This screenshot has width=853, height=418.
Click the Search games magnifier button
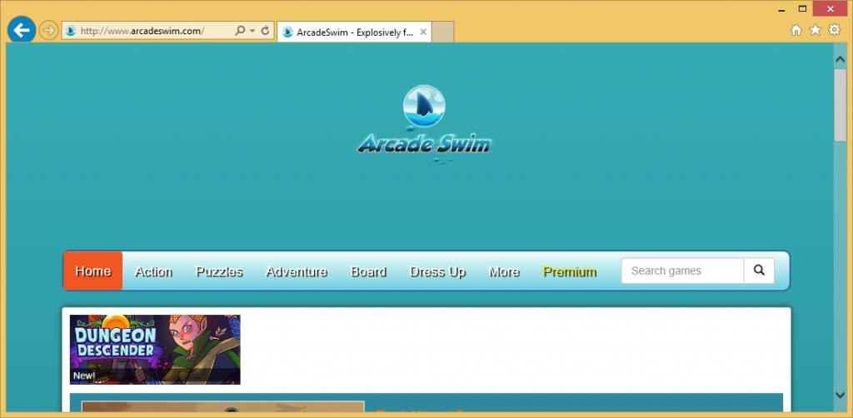point(759,271)
